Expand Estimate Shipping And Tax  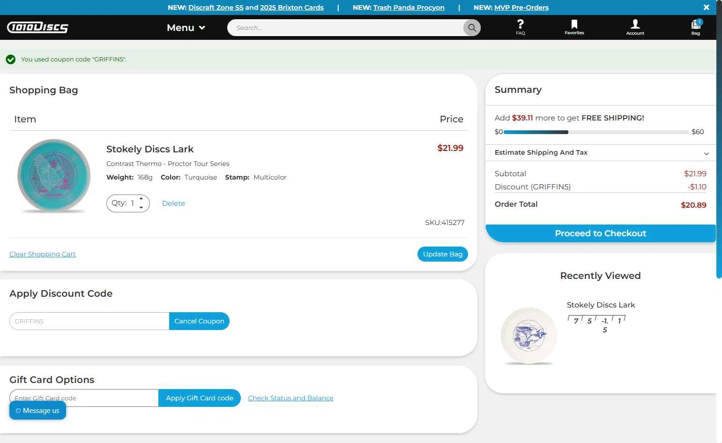coord(601,153)
